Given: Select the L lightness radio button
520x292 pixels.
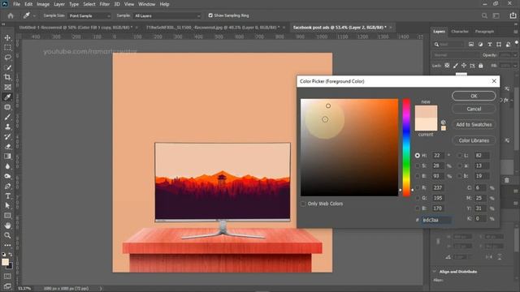Looking at the screenshot, I should (460, 155).
